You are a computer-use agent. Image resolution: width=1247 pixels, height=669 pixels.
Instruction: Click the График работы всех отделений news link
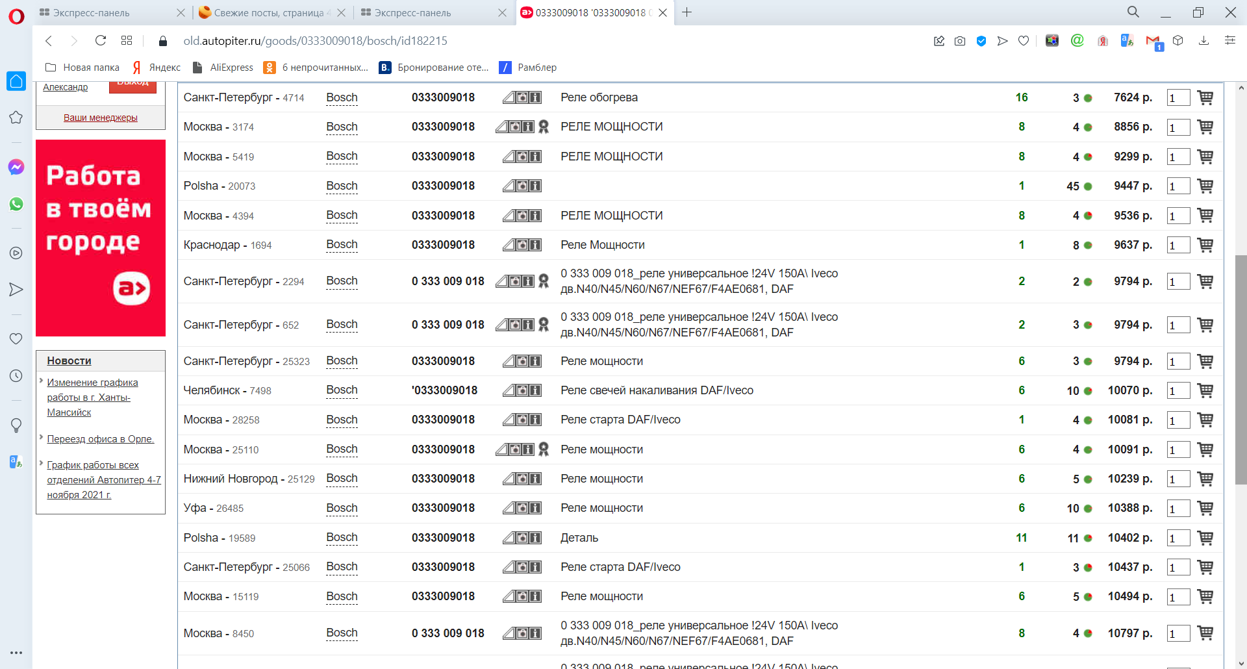tap(104, 480)
